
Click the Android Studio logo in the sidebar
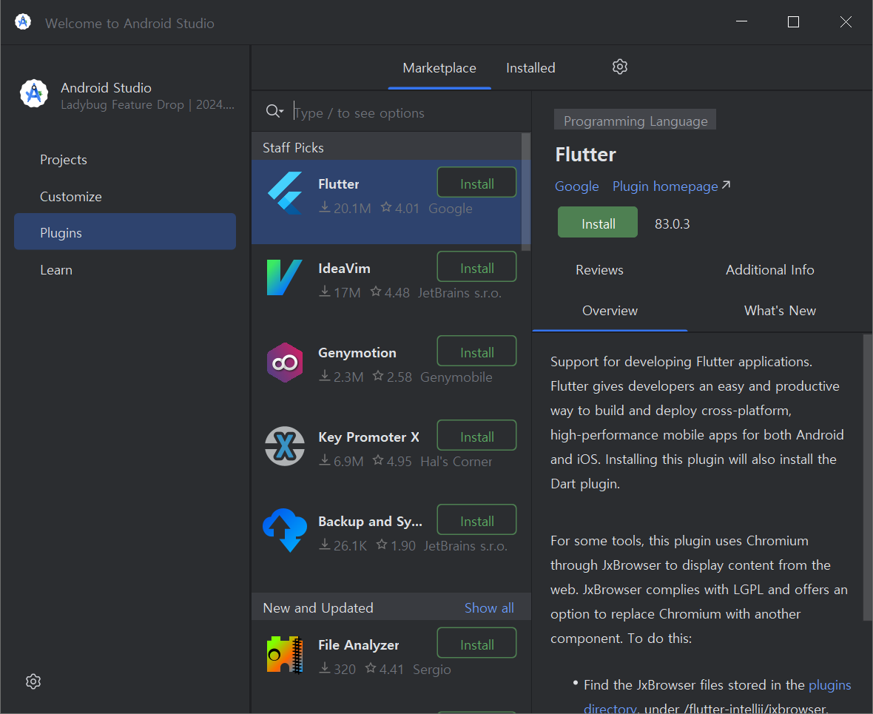tap(34, 93)
